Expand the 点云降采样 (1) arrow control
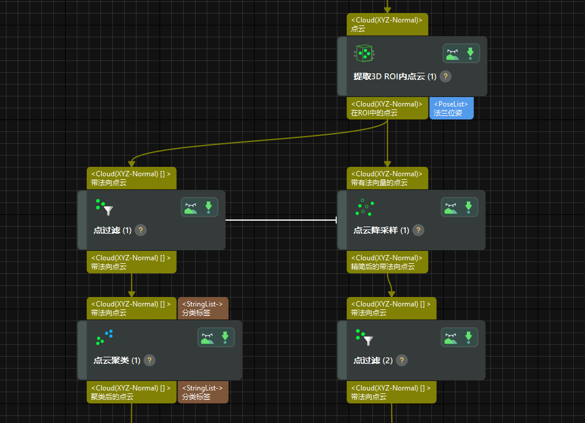The height and width of the screenshot is (423, 585). pos(469,207)
